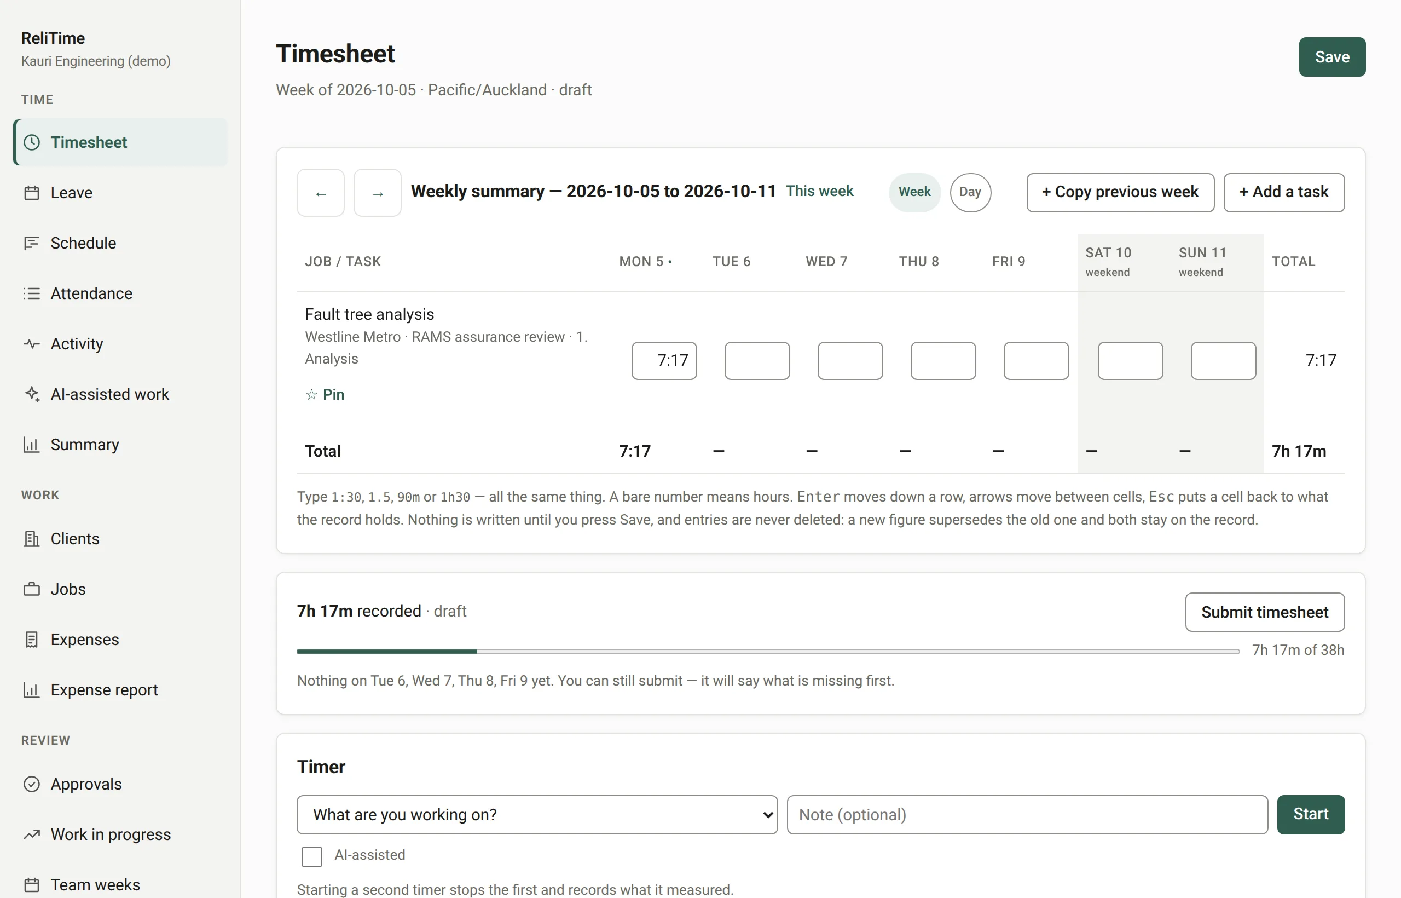Start the timer
The height and width of the screenshot is (898, 1401).
pos(1311,815)
